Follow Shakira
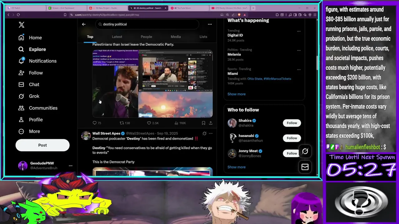Image resolution: width=399 pixels, height=224 pixels. click(292, 123)
